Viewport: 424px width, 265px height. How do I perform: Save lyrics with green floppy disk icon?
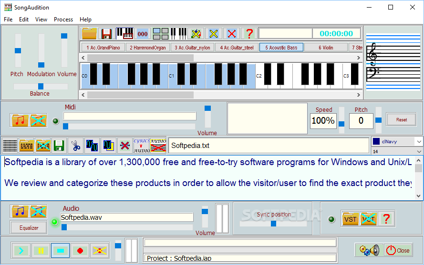pos(59,146)
